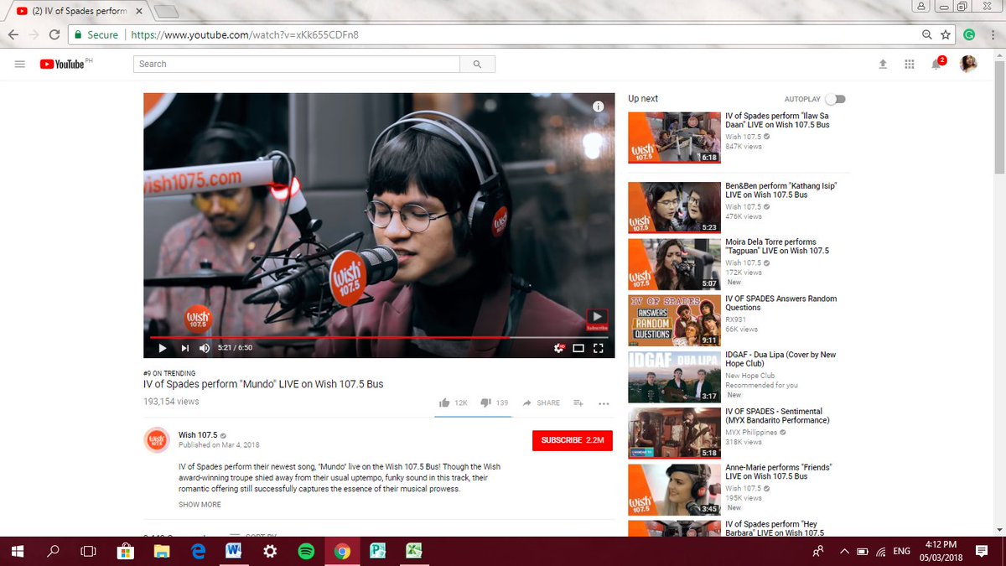Click the page scrollbar down arrow
This screenshot has width=1006, height=566.
pos(998,529)
